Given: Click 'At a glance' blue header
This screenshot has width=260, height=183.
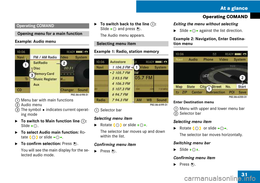Looking at the screenshot, I should [x=198, y=6].
